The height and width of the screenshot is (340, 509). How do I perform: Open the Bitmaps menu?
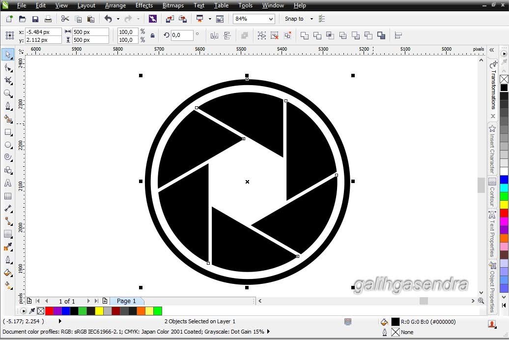(173, 5)
